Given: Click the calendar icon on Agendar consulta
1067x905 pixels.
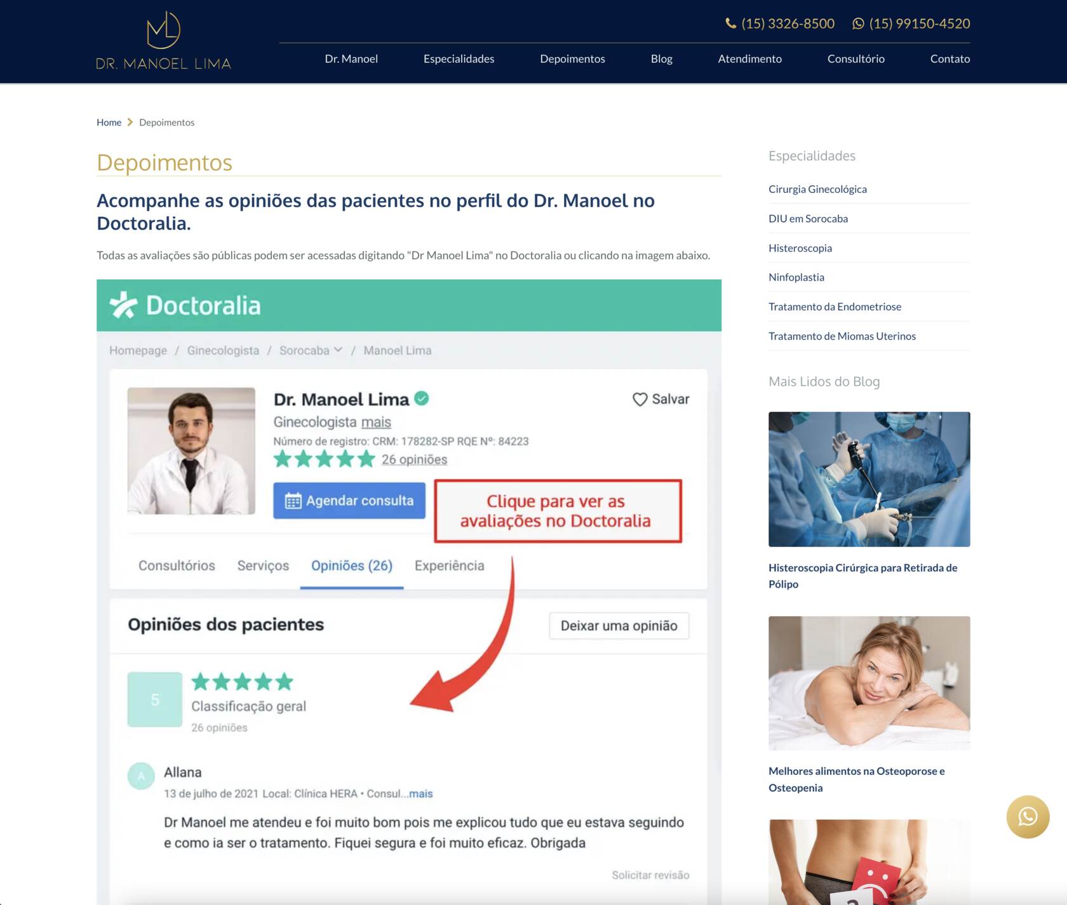Looking at the screenshot, I should coord(293,501).
